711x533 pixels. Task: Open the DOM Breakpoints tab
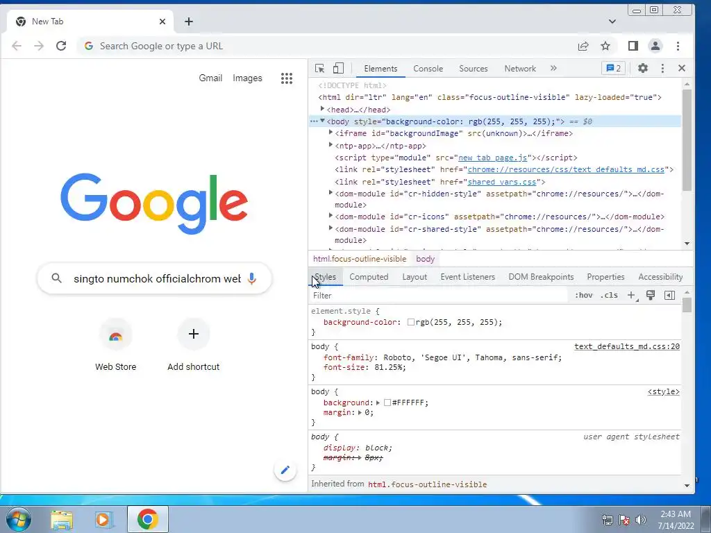(x=541, y=276)
